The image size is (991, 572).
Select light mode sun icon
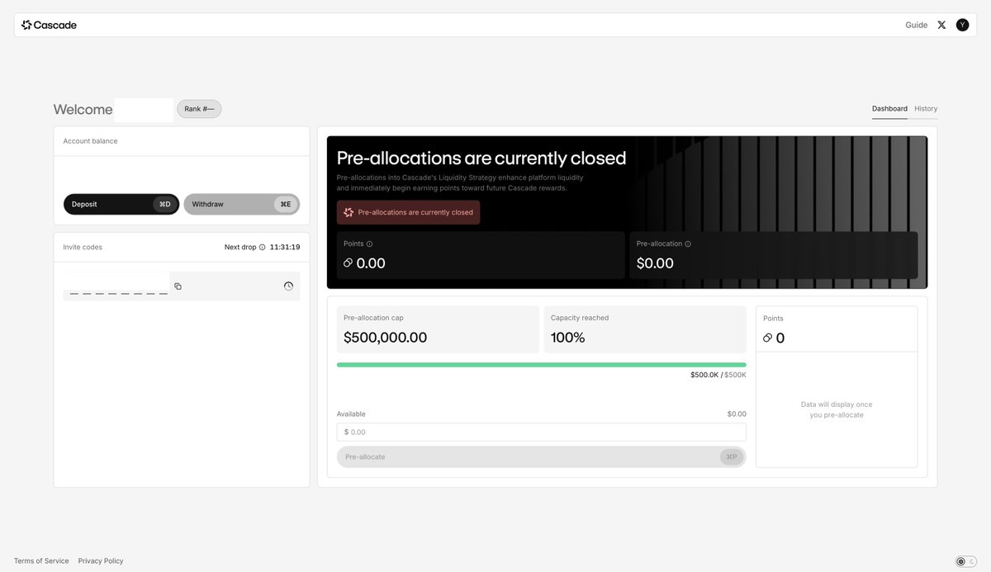coord(960,561)
